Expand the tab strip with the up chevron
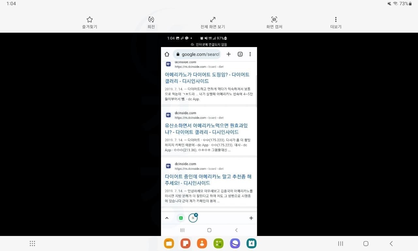Screen dimensions: 418x251 pyautogui.click(x=167, y=218)
